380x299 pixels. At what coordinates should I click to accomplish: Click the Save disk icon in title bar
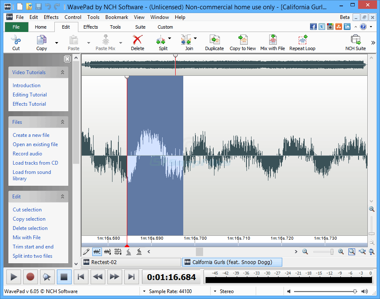coord(38,7)
